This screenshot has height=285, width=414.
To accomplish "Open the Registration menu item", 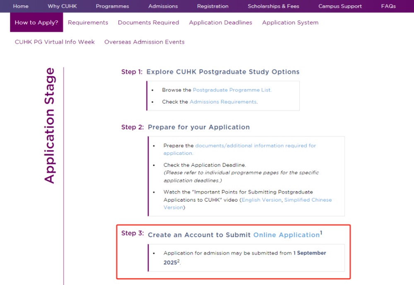I will 213,6.
